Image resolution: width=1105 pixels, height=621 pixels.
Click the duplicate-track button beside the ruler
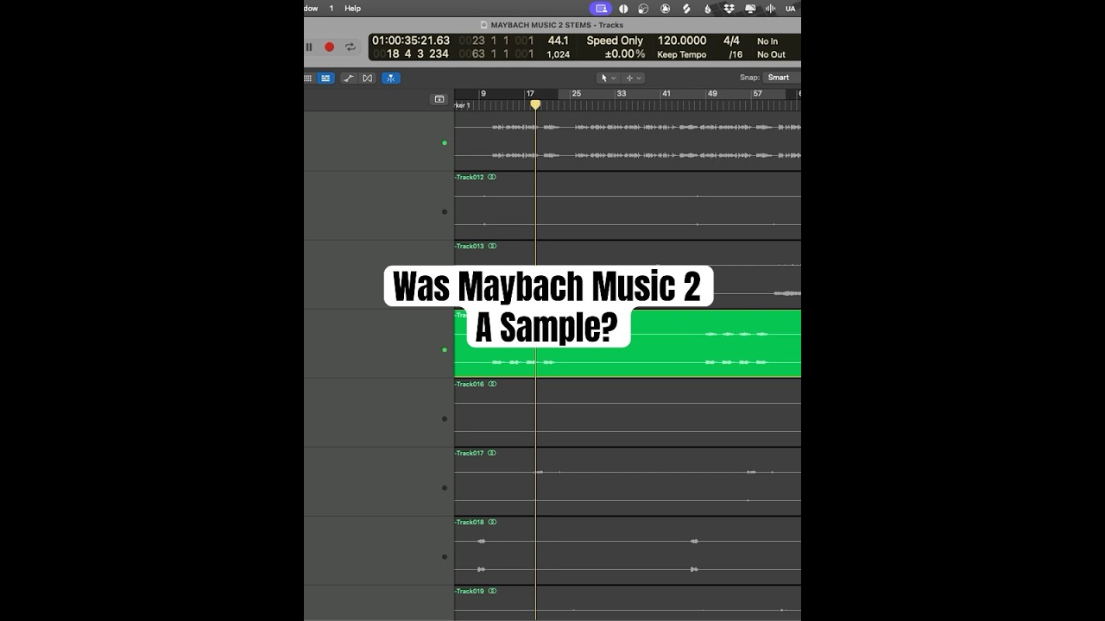pyautogui.click(x=439, y=99)
